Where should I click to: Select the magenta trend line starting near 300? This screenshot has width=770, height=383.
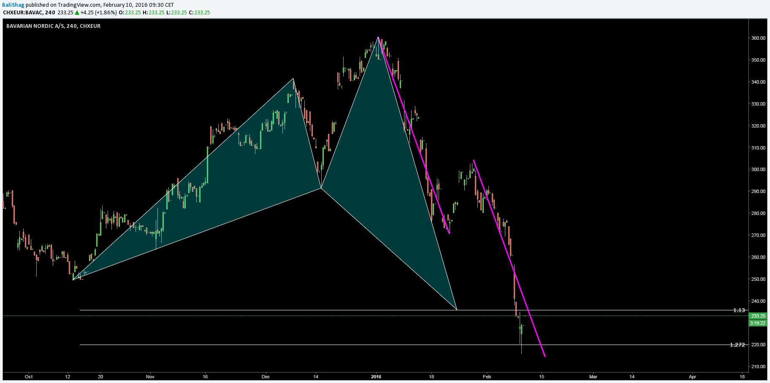[x=510, y=258]
